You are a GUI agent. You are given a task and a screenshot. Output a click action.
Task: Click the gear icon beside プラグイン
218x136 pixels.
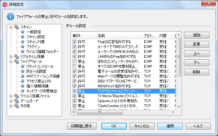23,46
